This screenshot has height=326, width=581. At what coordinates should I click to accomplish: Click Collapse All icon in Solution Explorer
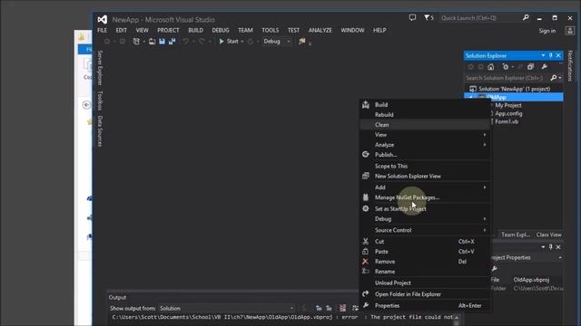point(530,67)
